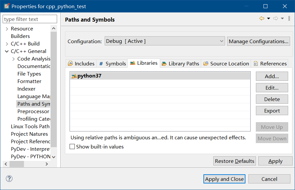The image size is (295, 190).
Task: Switch to the Includes tab
Action: [81, 63]
